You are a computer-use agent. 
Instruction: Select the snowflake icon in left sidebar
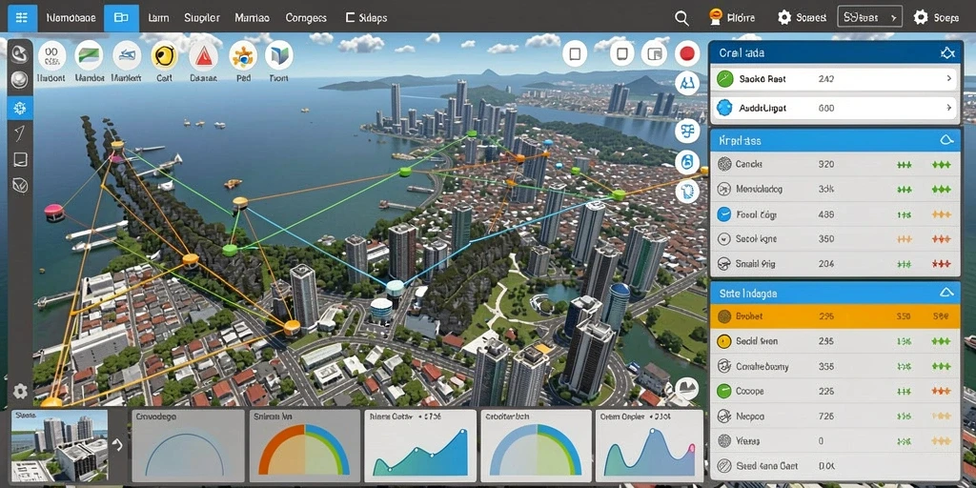[20, 109]
